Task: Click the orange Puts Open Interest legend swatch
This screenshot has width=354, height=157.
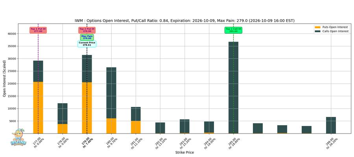Action: 318,27
